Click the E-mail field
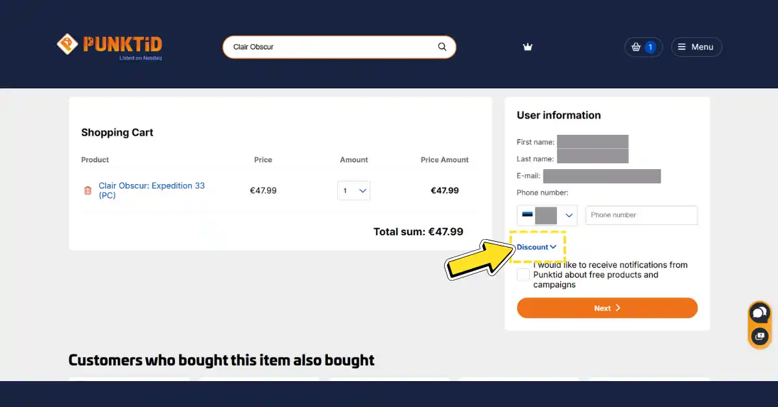The height and width of the screenshot is (407, 778). [x=601, y=176]
